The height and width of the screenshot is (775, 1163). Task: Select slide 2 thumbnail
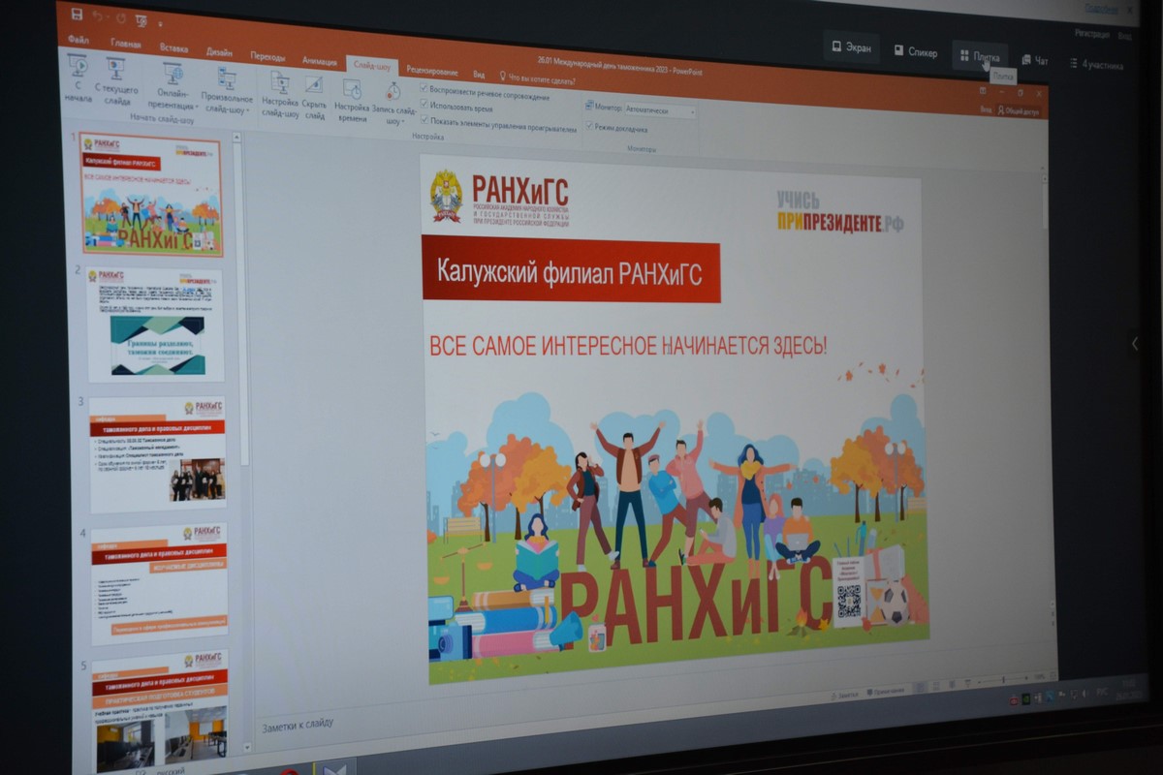click(155, 325)
